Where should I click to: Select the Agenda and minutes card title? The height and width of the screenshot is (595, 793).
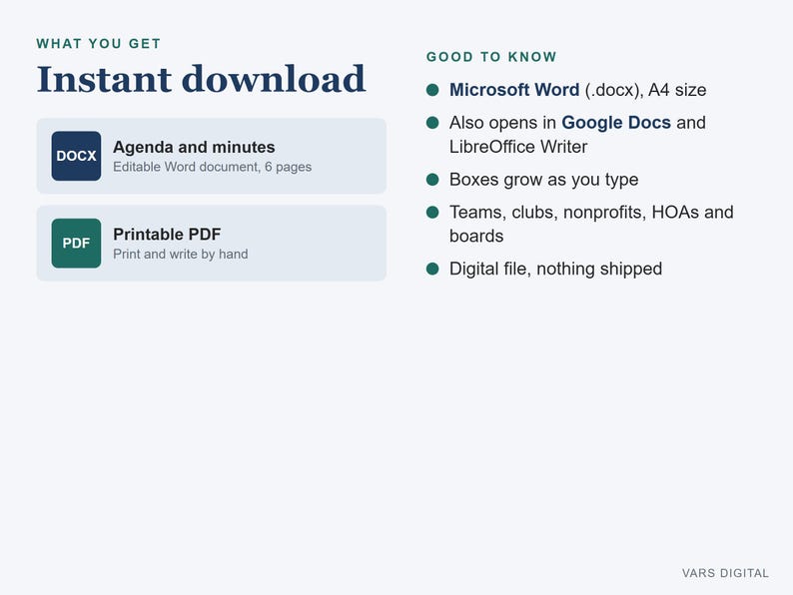pyautogui.click(x=194, y=147)
